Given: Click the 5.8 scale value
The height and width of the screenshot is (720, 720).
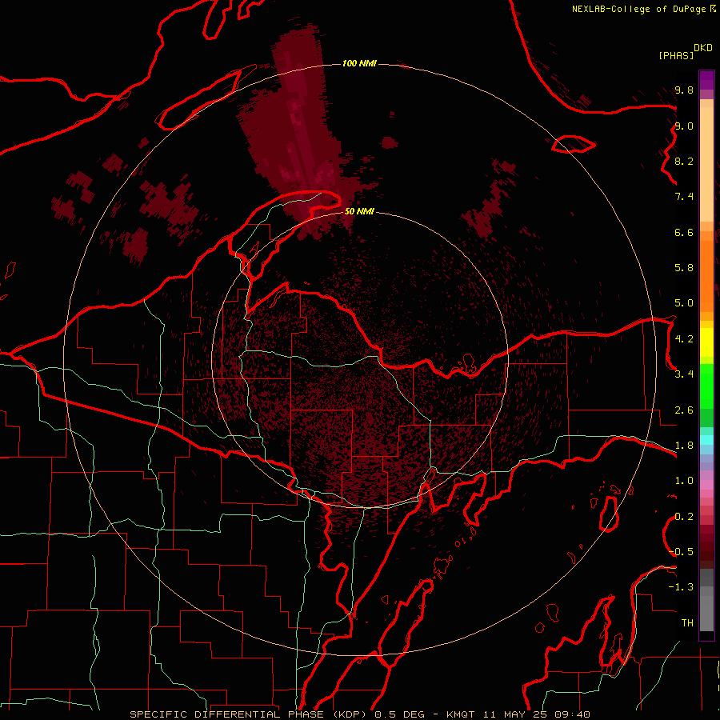Looking at the screenshot, I should pos(684,268).
